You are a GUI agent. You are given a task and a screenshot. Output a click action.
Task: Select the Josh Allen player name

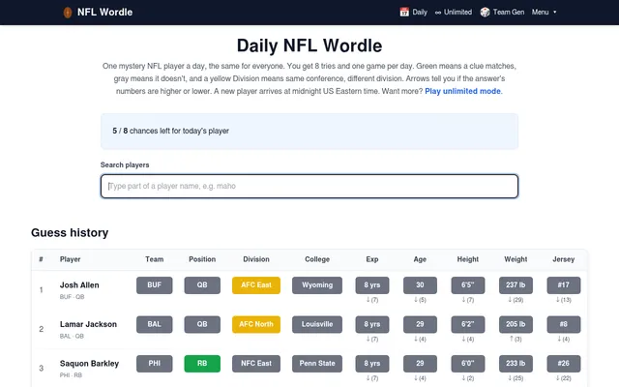(x=79, y=285)
